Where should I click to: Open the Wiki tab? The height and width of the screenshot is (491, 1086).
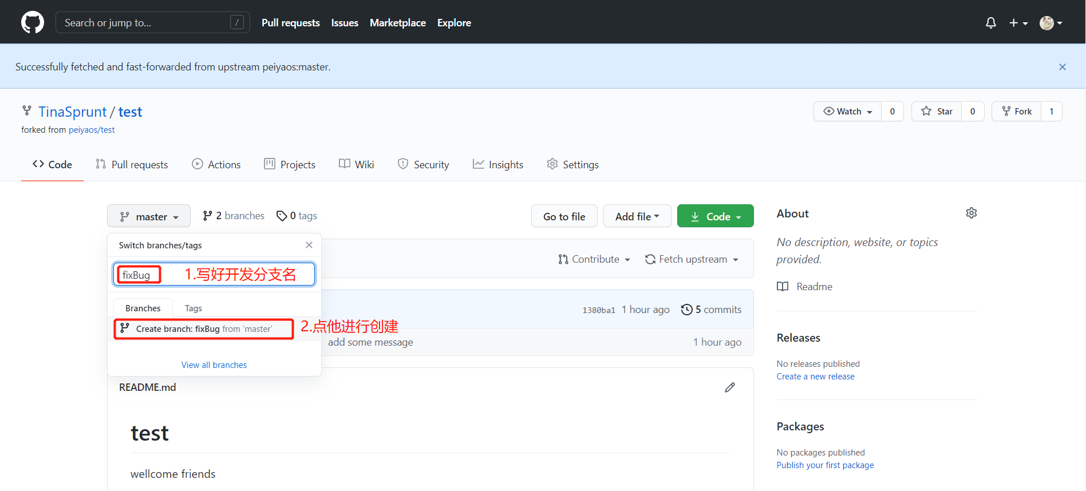pos(357,165)
